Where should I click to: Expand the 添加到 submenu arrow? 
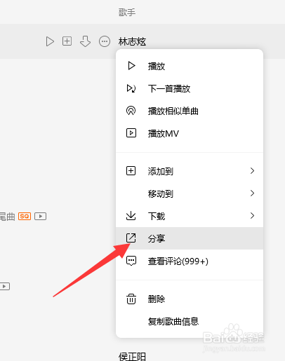pyautogui.click(x=252, y=171)
